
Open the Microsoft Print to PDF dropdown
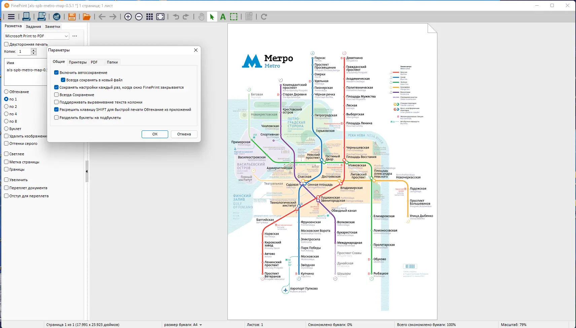click(36, 36)
